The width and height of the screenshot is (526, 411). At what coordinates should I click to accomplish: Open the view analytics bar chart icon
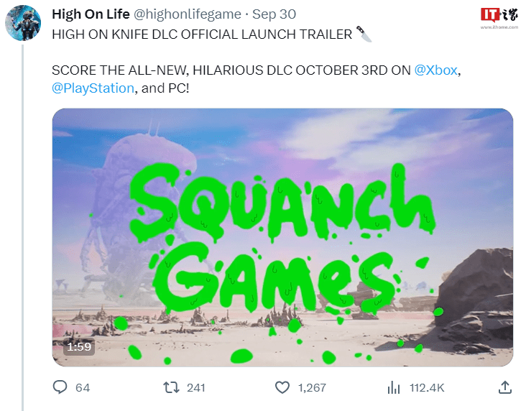pos(394,387)
